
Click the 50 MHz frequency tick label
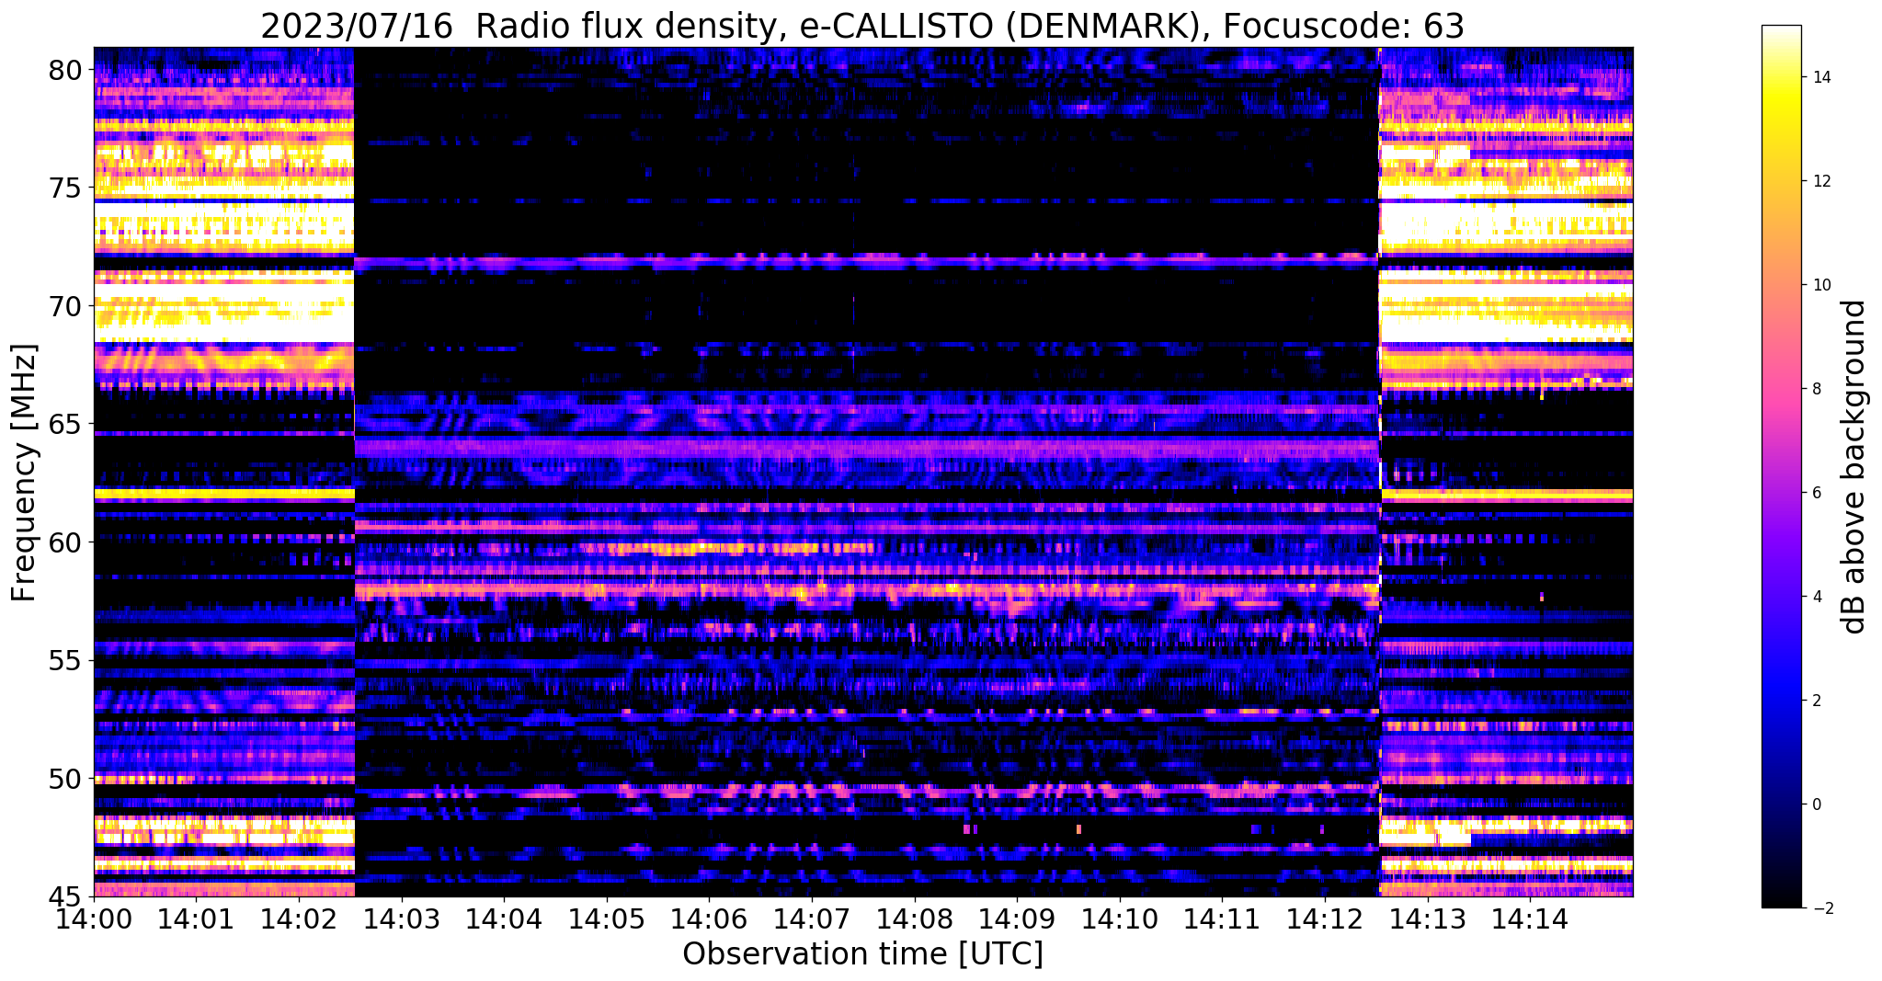point(64,779)
